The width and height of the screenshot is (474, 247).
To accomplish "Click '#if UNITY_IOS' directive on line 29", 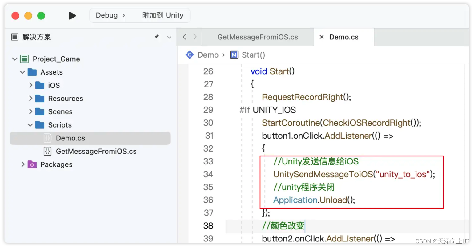I will tap(268, 110).
